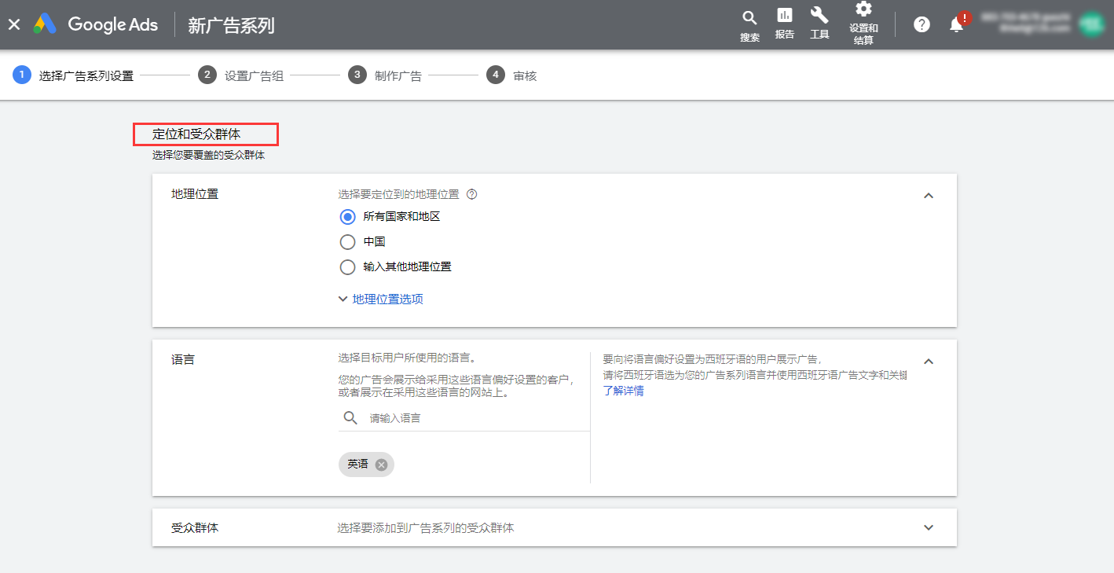The image size is (1114, 573).
Task: Remove the 英语 language chip
Action: click(x=381, y=465)
